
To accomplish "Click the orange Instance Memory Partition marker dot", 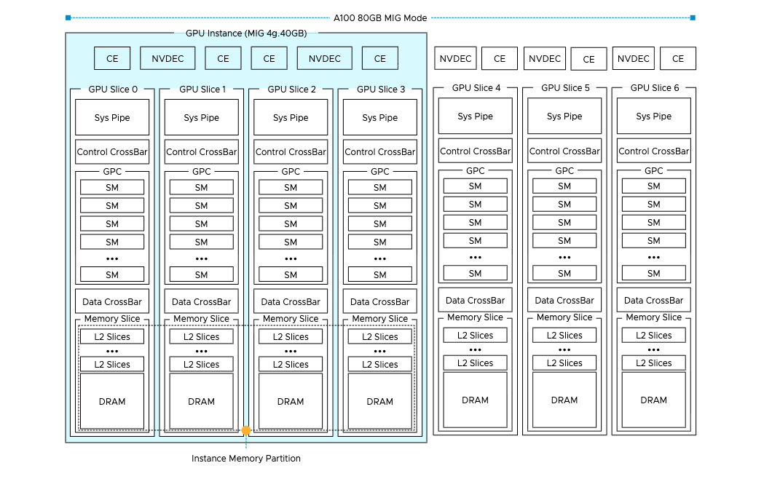I will pos(246,430).
